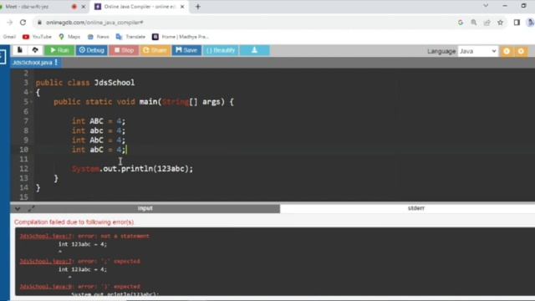Expand the blue left sidebar toggle
Image resolution: width=535 pixels, height=301 pixels.
(x=3, y=57)
